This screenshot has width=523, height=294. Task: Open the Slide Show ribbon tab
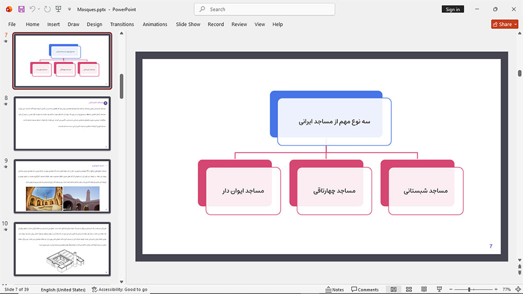[x=188, y=25]
